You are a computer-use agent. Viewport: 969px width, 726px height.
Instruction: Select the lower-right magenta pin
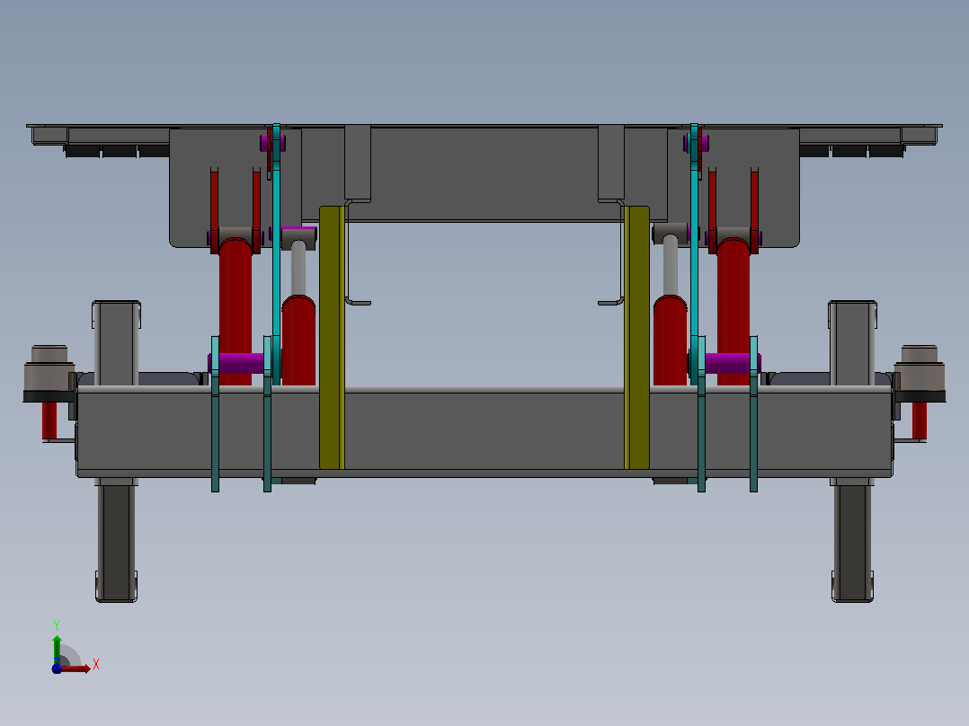point(728,363)
